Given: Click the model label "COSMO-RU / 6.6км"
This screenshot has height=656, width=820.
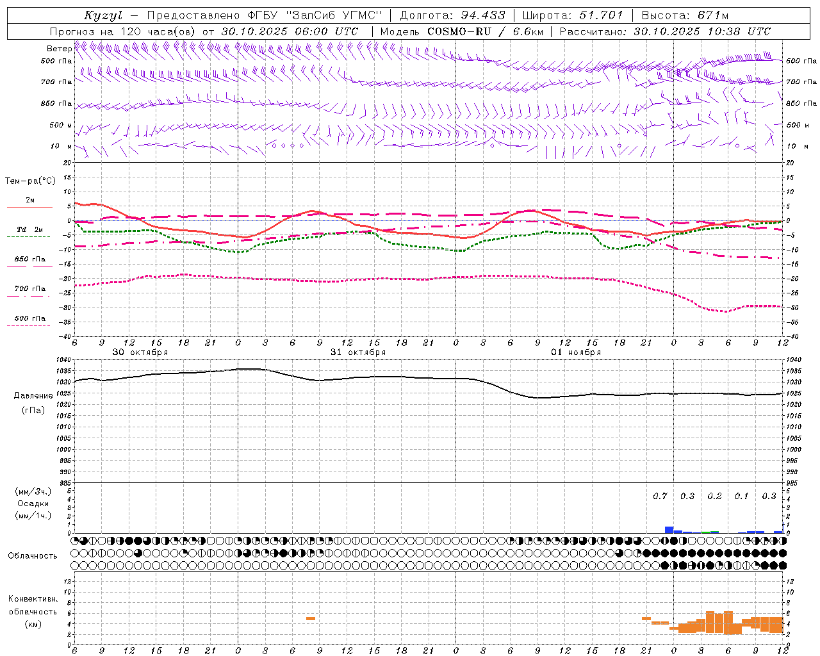Looking at the screenshot, I should point(485,31).
